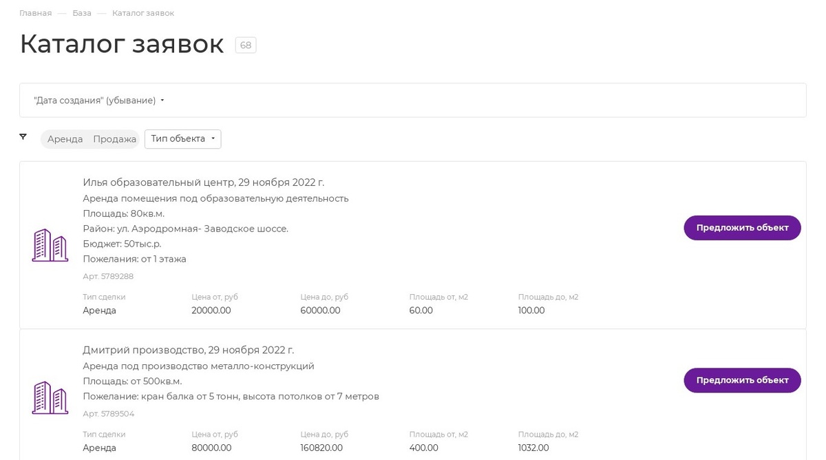
Task: Click the price value 20000.00
Action: click(x=211, y=311)
